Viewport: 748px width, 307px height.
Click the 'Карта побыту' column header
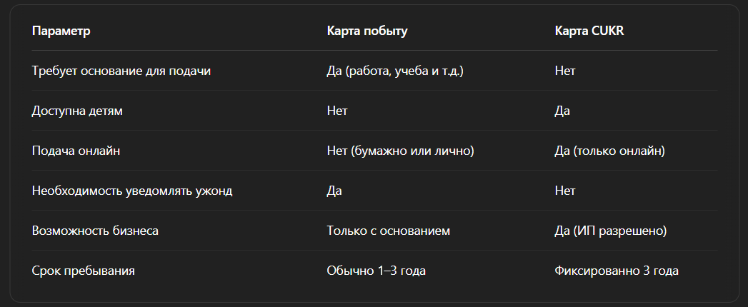point(367,31)
